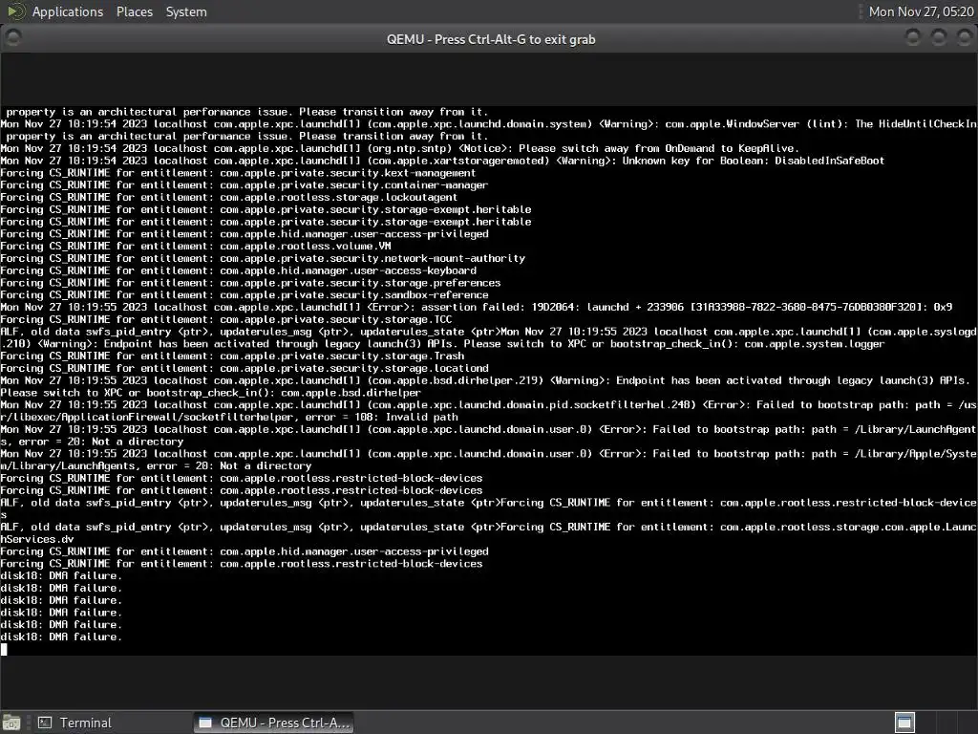Switch to Terminal in the taskbar
This screenshot has width=978, height=734.
click(x=74, y=723)
